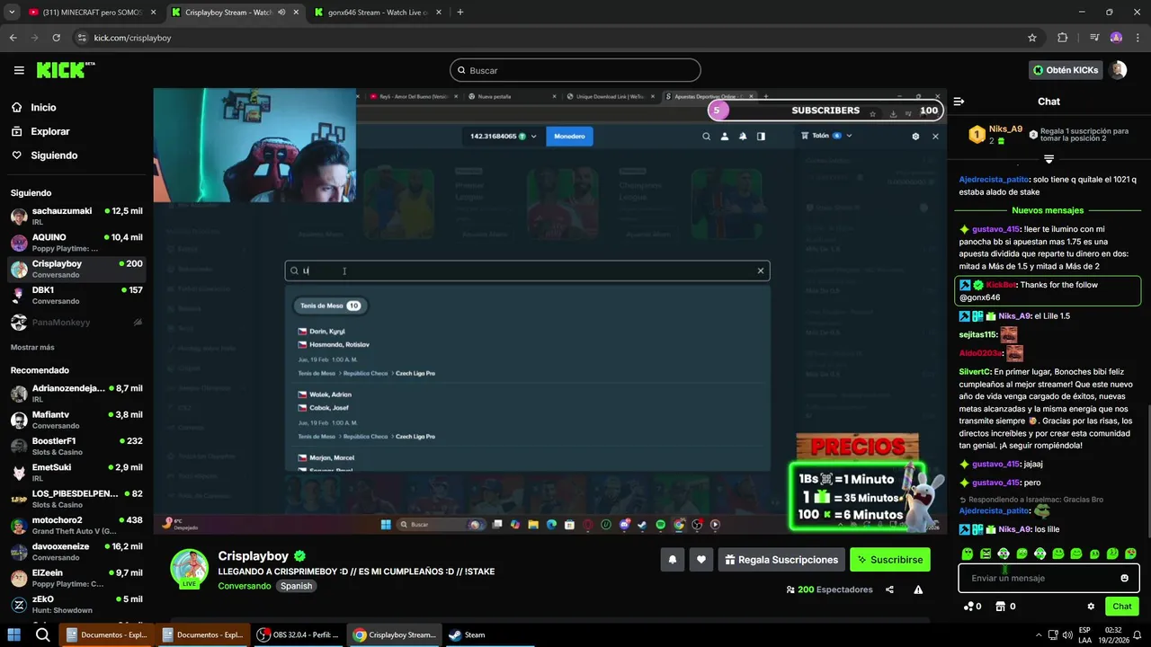Open EmetSuki recommended channel
The width and height of the screenshot is (1151, 647).
point(76,473)
